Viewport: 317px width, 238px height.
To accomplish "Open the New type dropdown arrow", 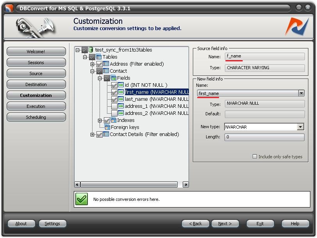I will pyautogui.click(x=301, y=127).
